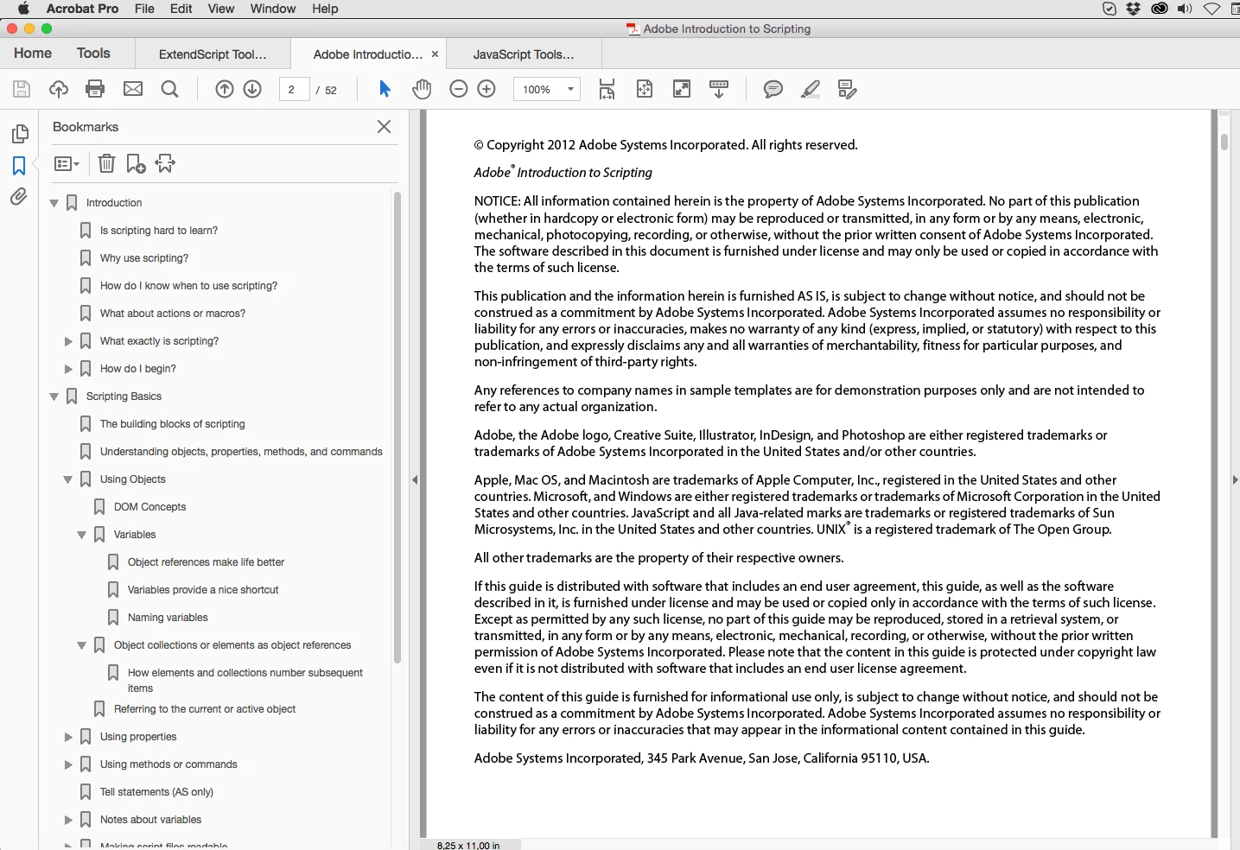Open the JavaScript Tools document tab
The image size is (1240, 850).
point(524,54)
